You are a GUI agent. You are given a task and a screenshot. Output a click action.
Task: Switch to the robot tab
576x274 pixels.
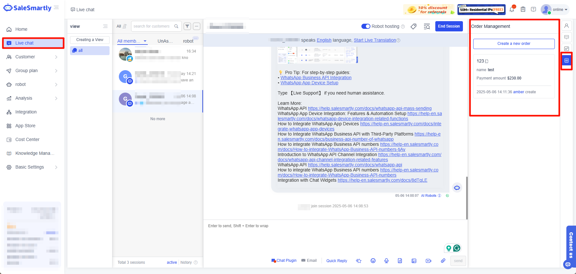[x=188, y=41]
